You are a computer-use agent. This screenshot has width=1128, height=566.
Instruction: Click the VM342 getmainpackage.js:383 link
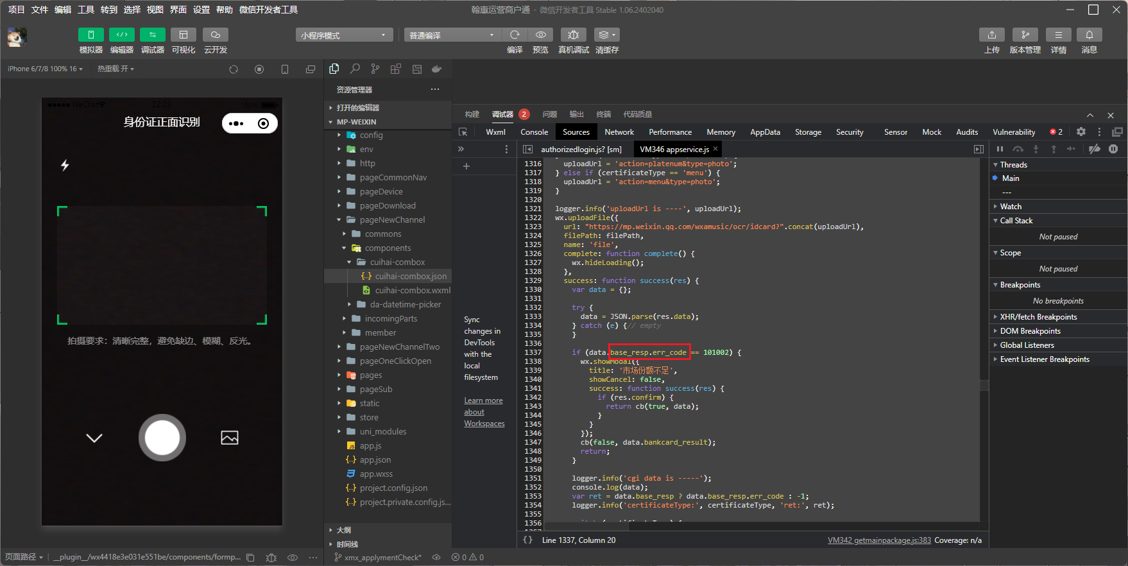pyautogui.click(x=879, y=540)
